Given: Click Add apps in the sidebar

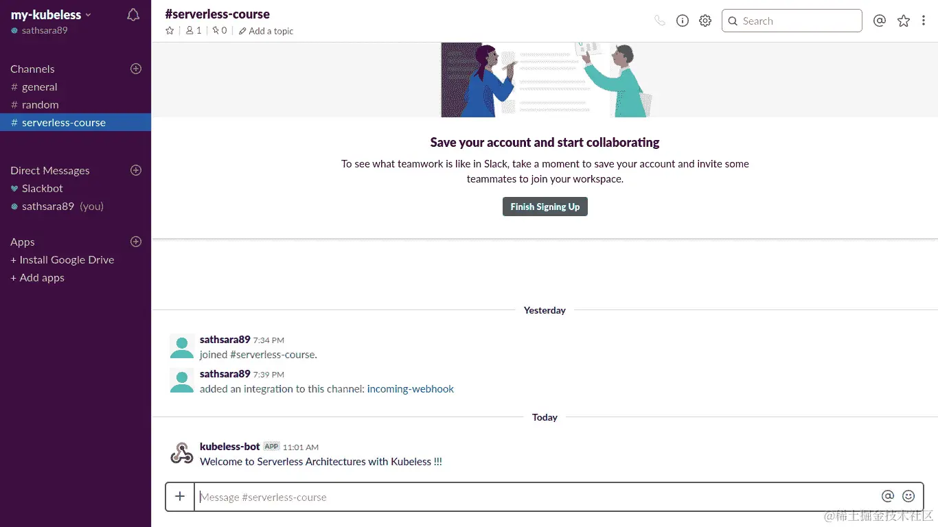Looking at the screenshot, I should [38, 277].
